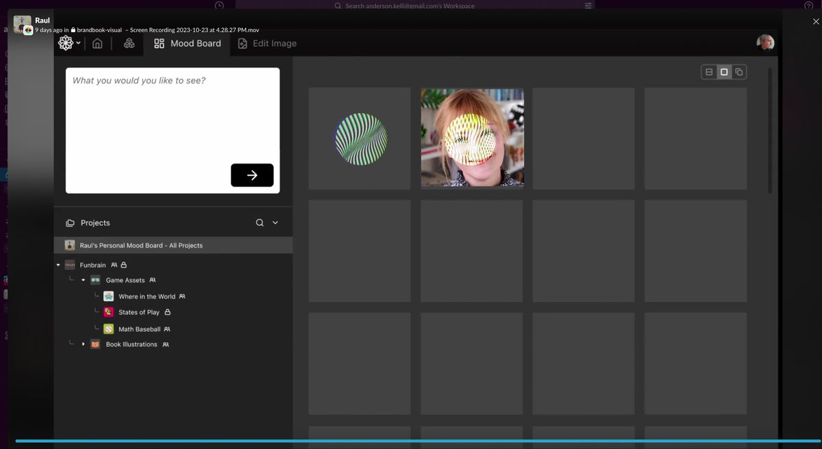822x449 pixels.
Task: Click the States of Play pink thumbnail icon
Action: (x=108, y=312)
